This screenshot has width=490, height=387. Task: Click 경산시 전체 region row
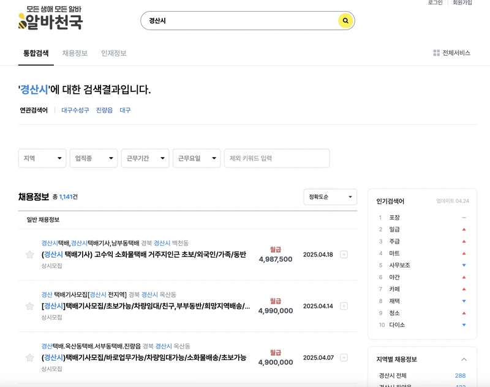click(422, 375)
